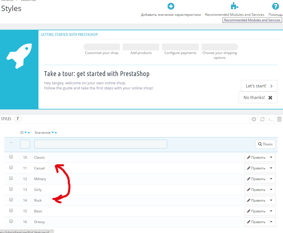Click Править for Dressy row
Screen dimensions: 283x233
[256, 222]
